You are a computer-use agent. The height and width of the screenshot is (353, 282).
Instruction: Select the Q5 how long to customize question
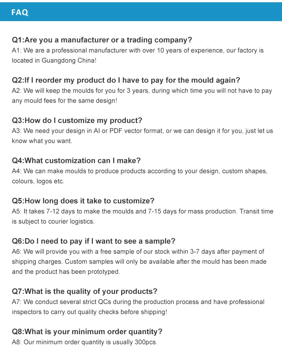pos(83,201)
